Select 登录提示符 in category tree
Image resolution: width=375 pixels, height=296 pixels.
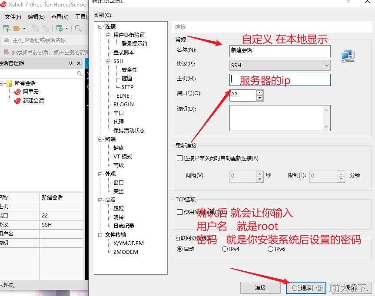135,44
